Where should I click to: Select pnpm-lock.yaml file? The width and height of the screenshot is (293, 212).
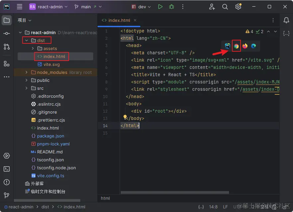[50, 144]
